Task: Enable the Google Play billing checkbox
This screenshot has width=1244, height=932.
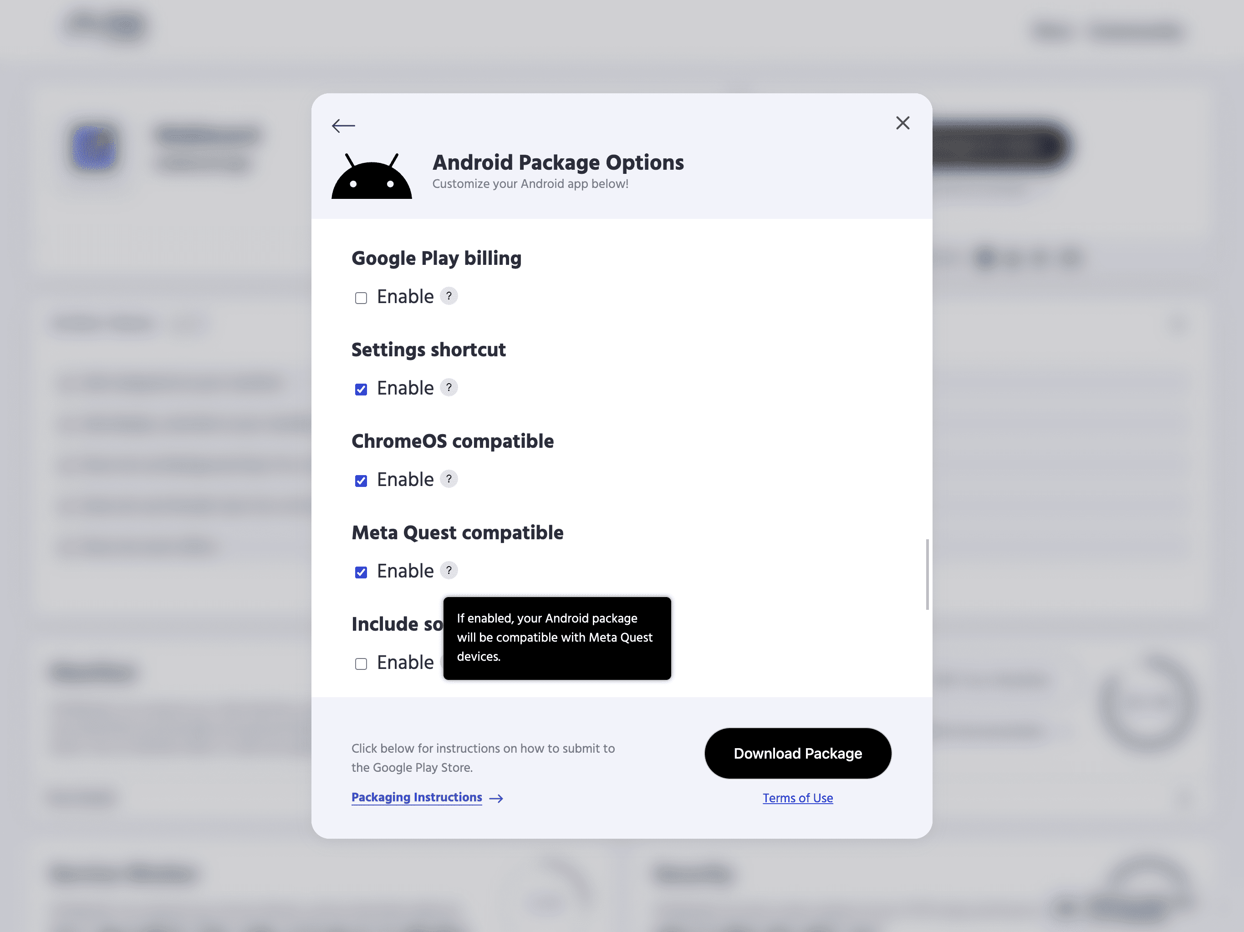Action: [361, 298]
